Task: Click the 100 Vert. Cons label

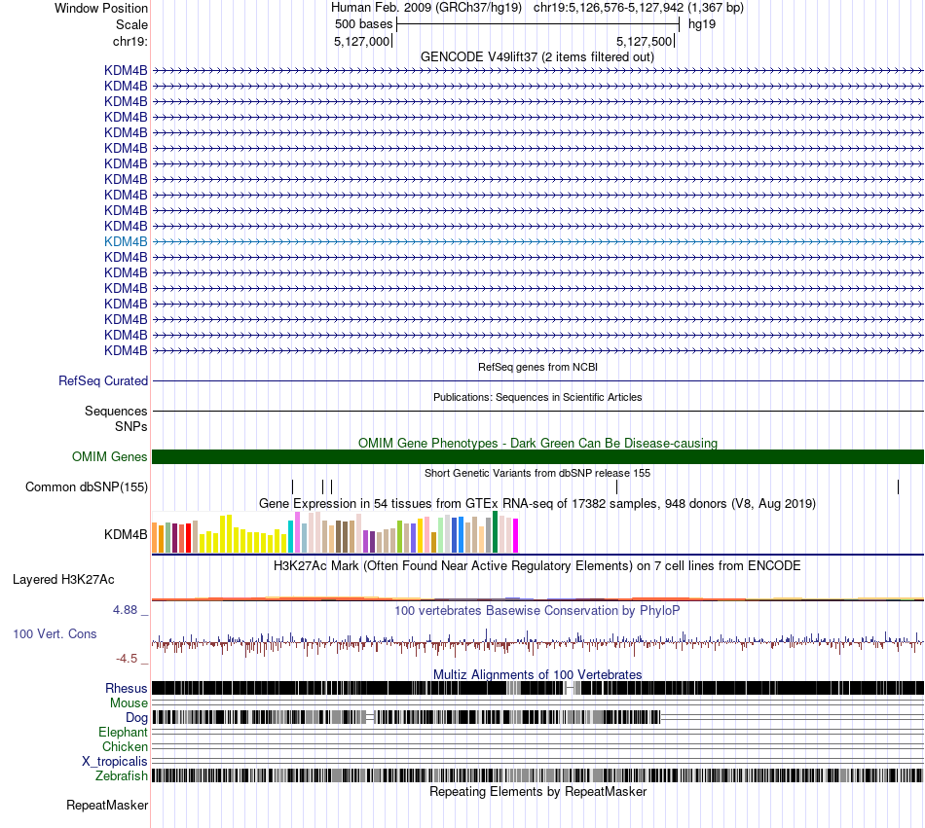Action: 55,634
